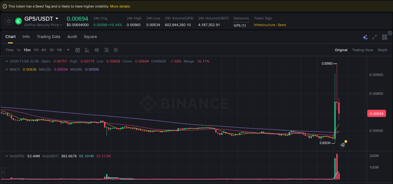The image size is (393, 184).
Task: Select the 15m timeframe
Action: [27, 50]
